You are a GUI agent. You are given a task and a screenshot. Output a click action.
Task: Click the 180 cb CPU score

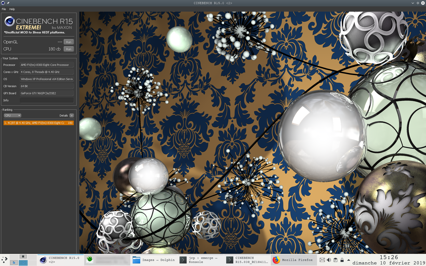(55, 49)
